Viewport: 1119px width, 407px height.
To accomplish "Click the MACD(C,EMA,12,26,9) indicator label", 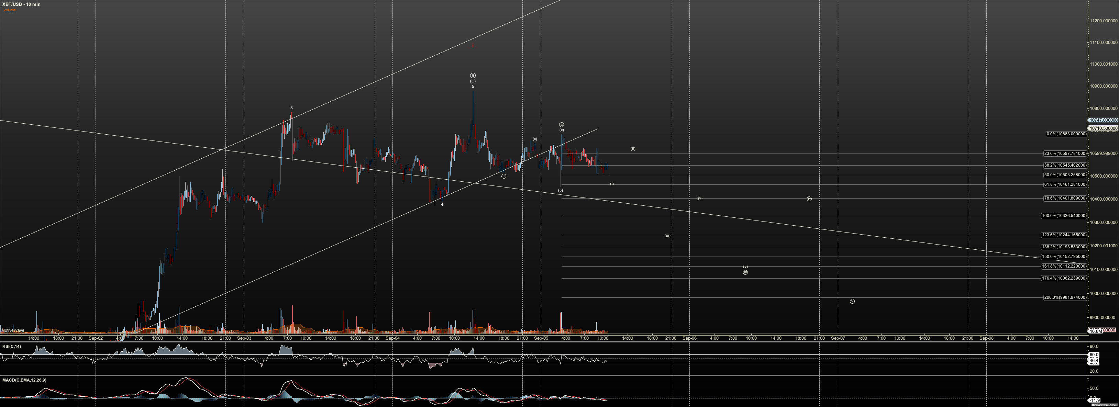I will (x=24, y=380).
